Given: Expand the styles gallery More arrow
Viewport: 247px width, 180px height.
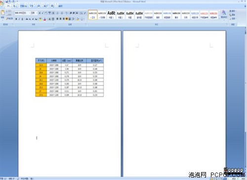Looking at the screenshot, I should pyautogui.click(x=219, y=18).
